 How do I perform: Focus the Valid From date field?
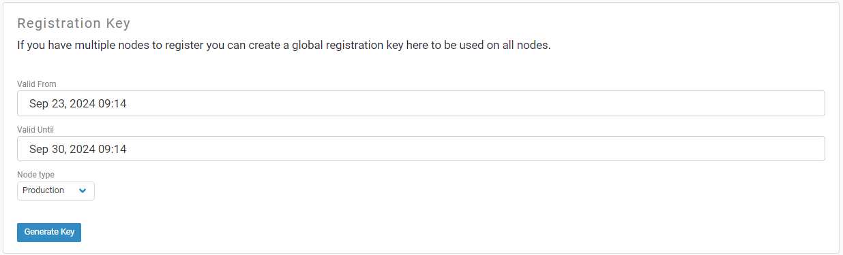tap(421, 104)
